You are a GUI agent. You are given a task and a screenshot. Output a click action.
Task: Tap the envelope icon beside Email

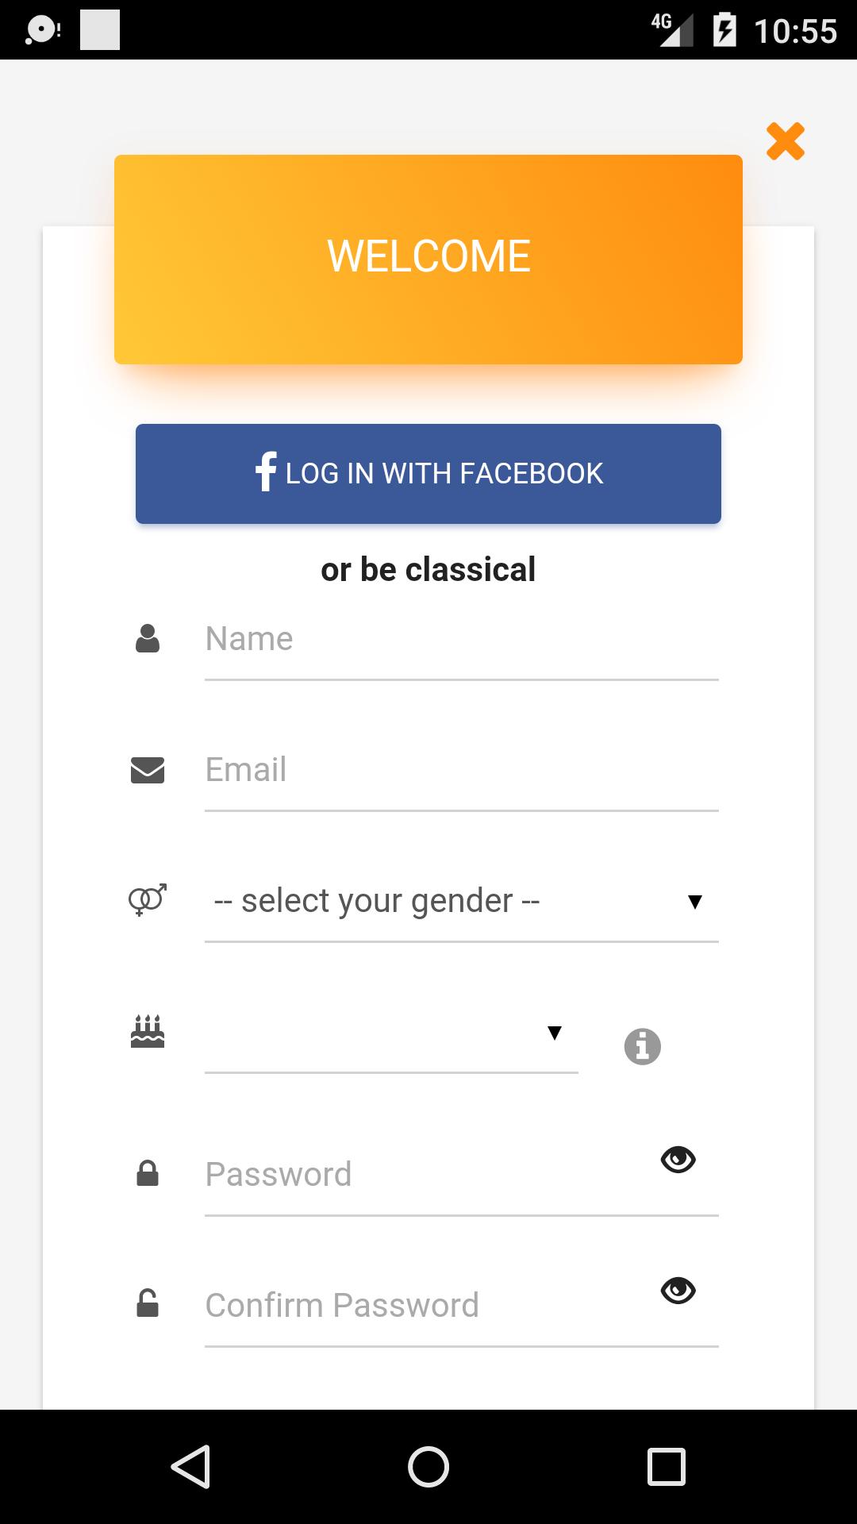[148, 770]
